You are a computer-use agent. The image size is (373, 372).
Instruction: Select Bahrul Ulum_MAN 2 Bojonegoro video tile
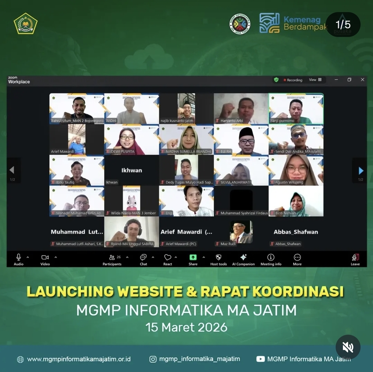pyautogui.click(x=77, y=108)
